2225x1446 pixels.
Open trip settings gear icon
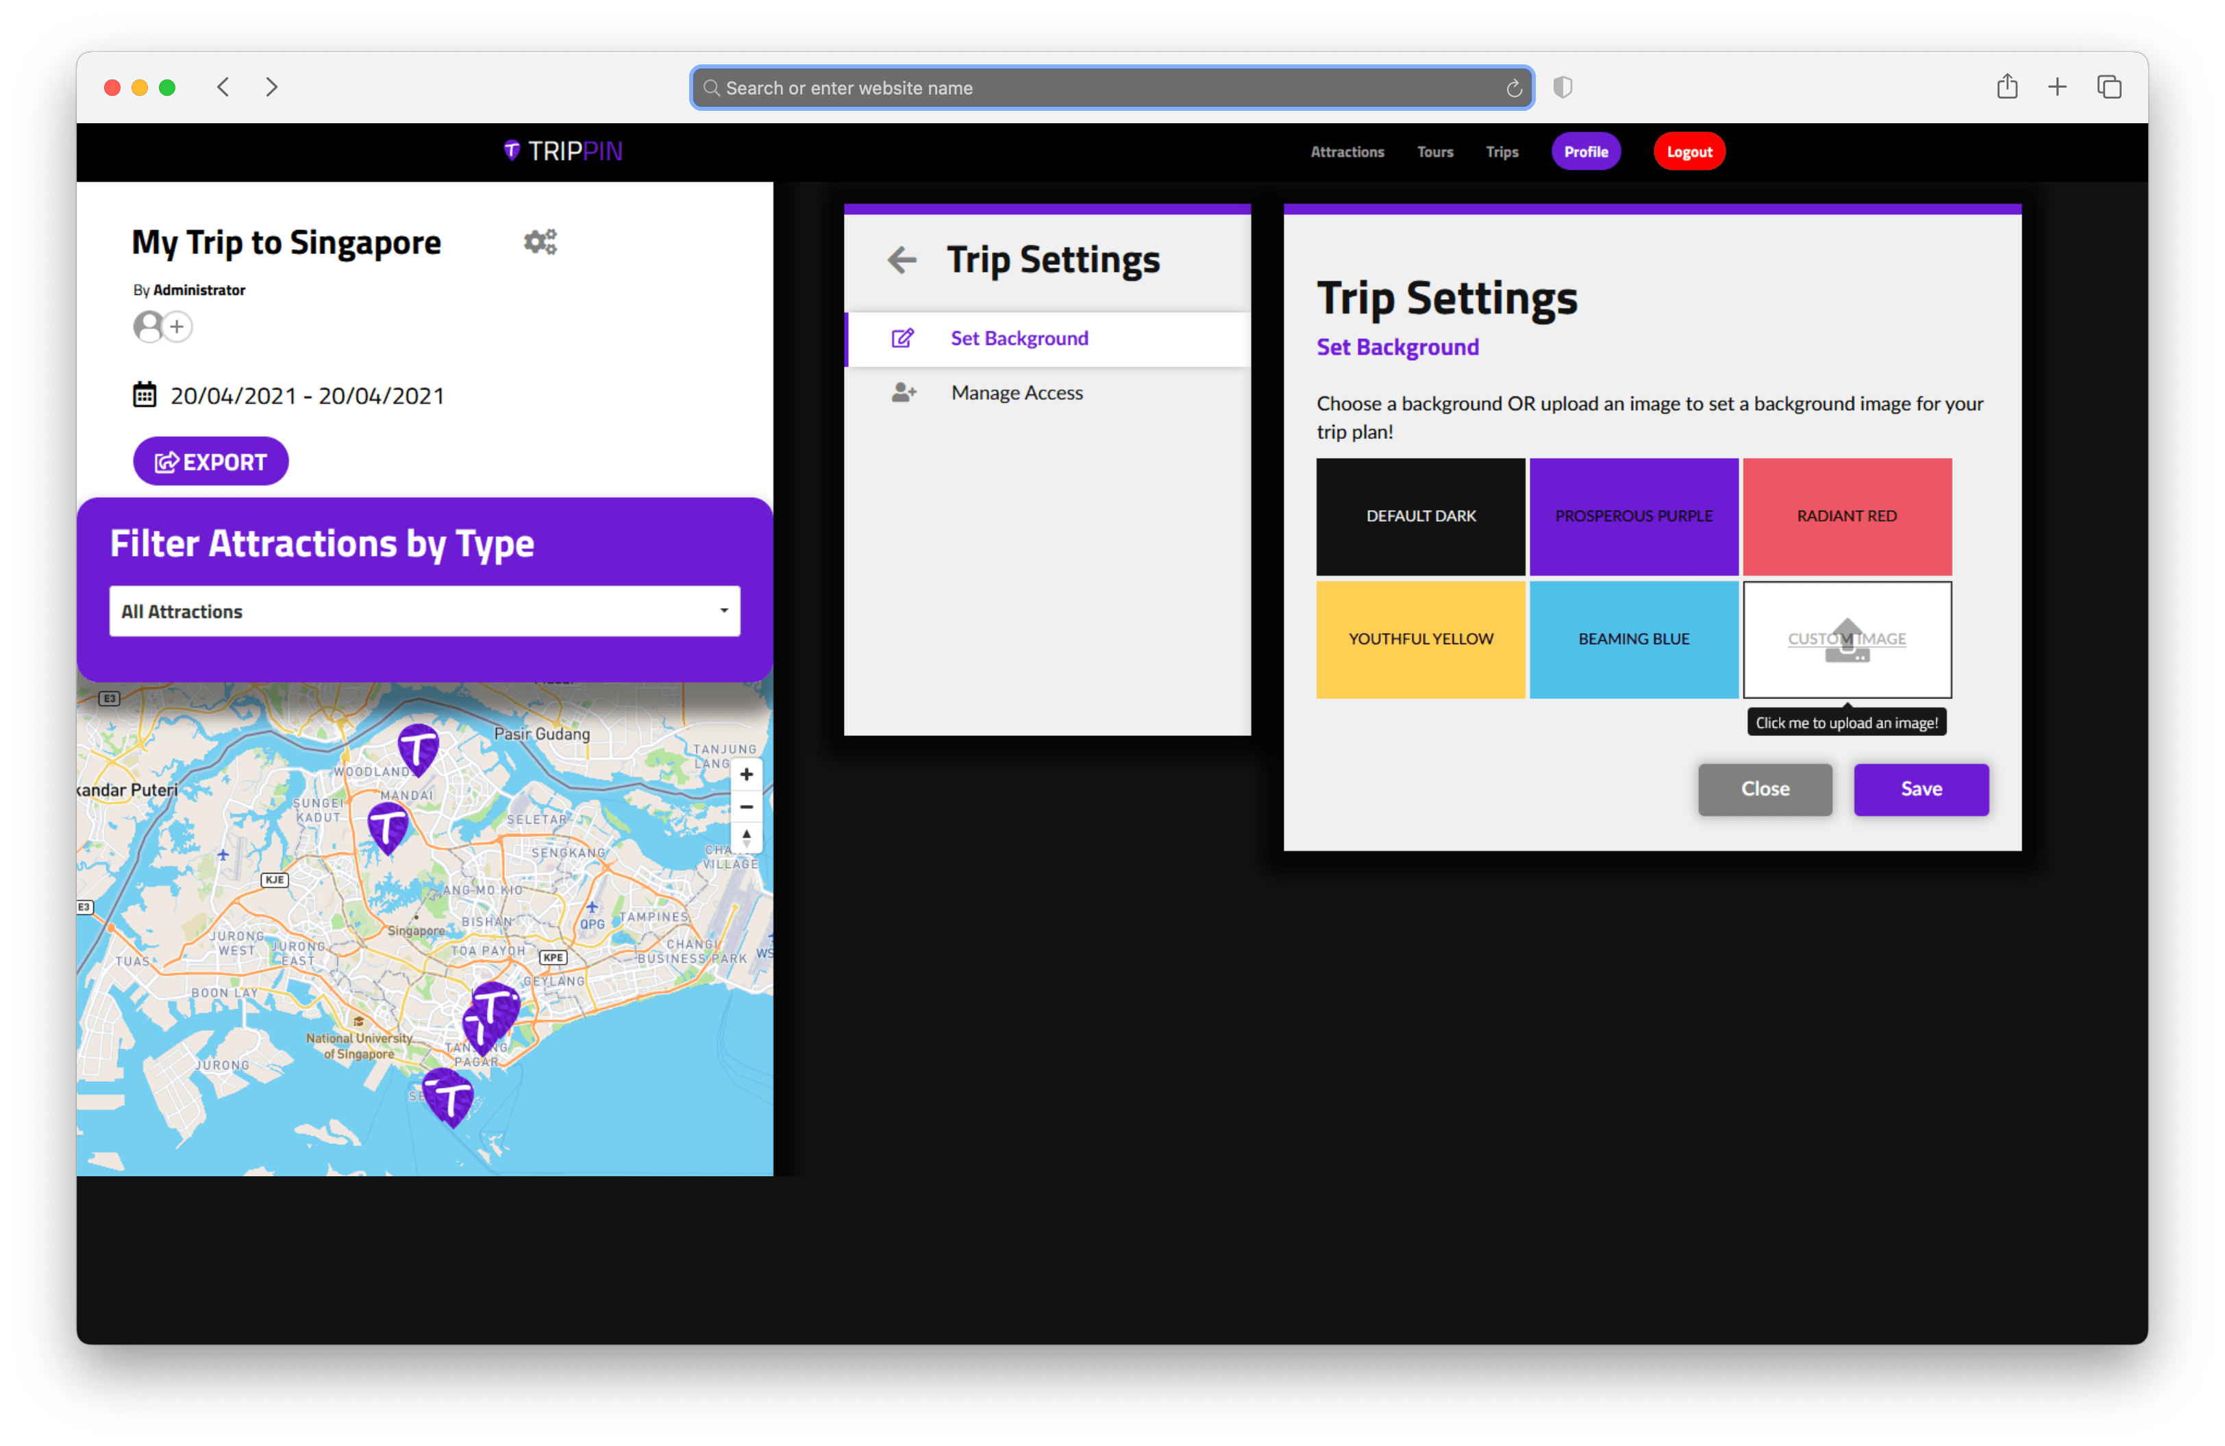tap(539, 242)
